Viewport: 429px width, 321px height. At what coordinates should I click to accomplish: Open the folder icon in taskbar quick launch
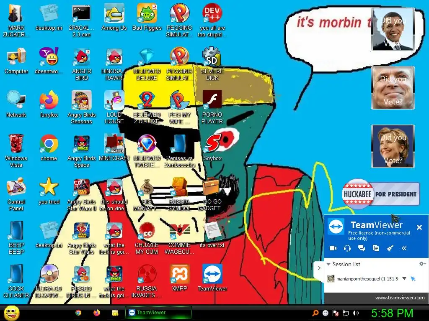[x=115, y=313]
